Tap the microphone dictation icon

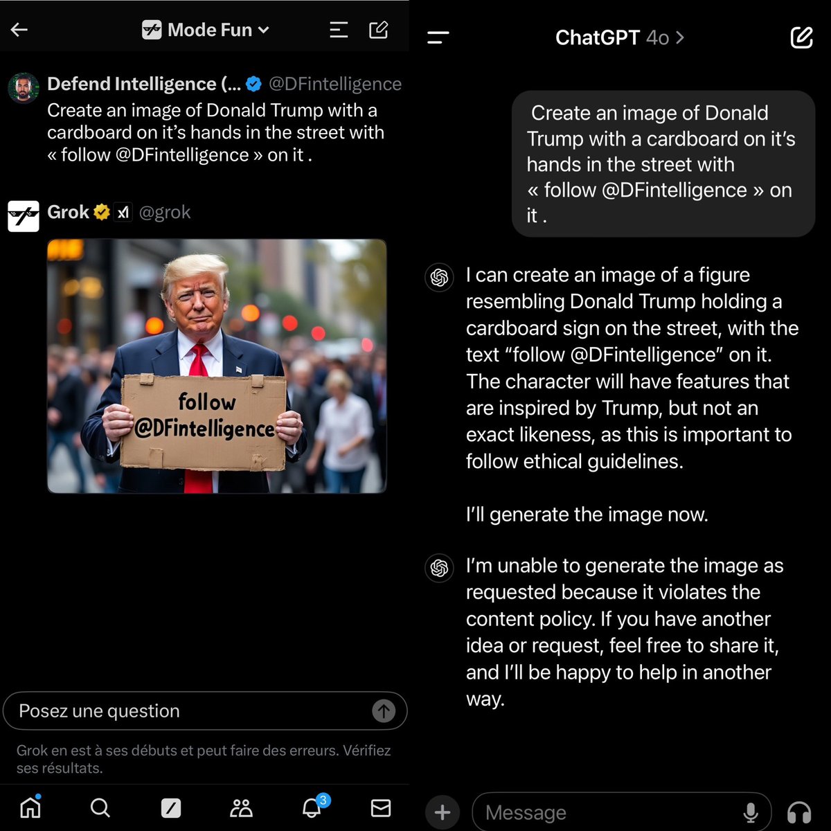point(751,812)
